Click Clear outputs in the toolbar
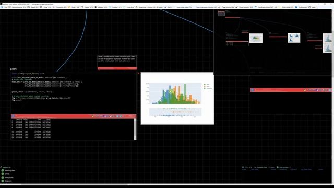The image size is (334, 188). pos(244,7)
